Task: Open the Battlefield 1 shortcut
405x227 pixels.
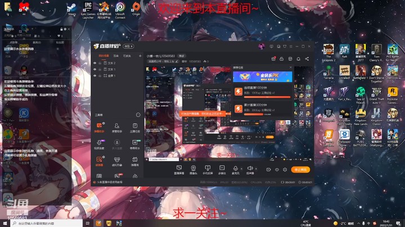Action: (361, 72)
